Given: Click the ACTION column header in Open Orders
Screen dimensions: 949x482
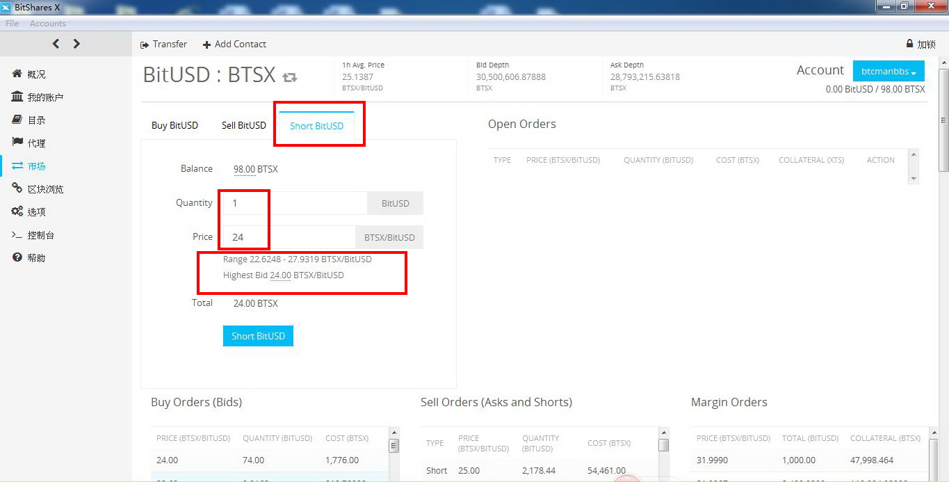Looking at the screenshot, I should pyautogui.click(x=881, y=160).
